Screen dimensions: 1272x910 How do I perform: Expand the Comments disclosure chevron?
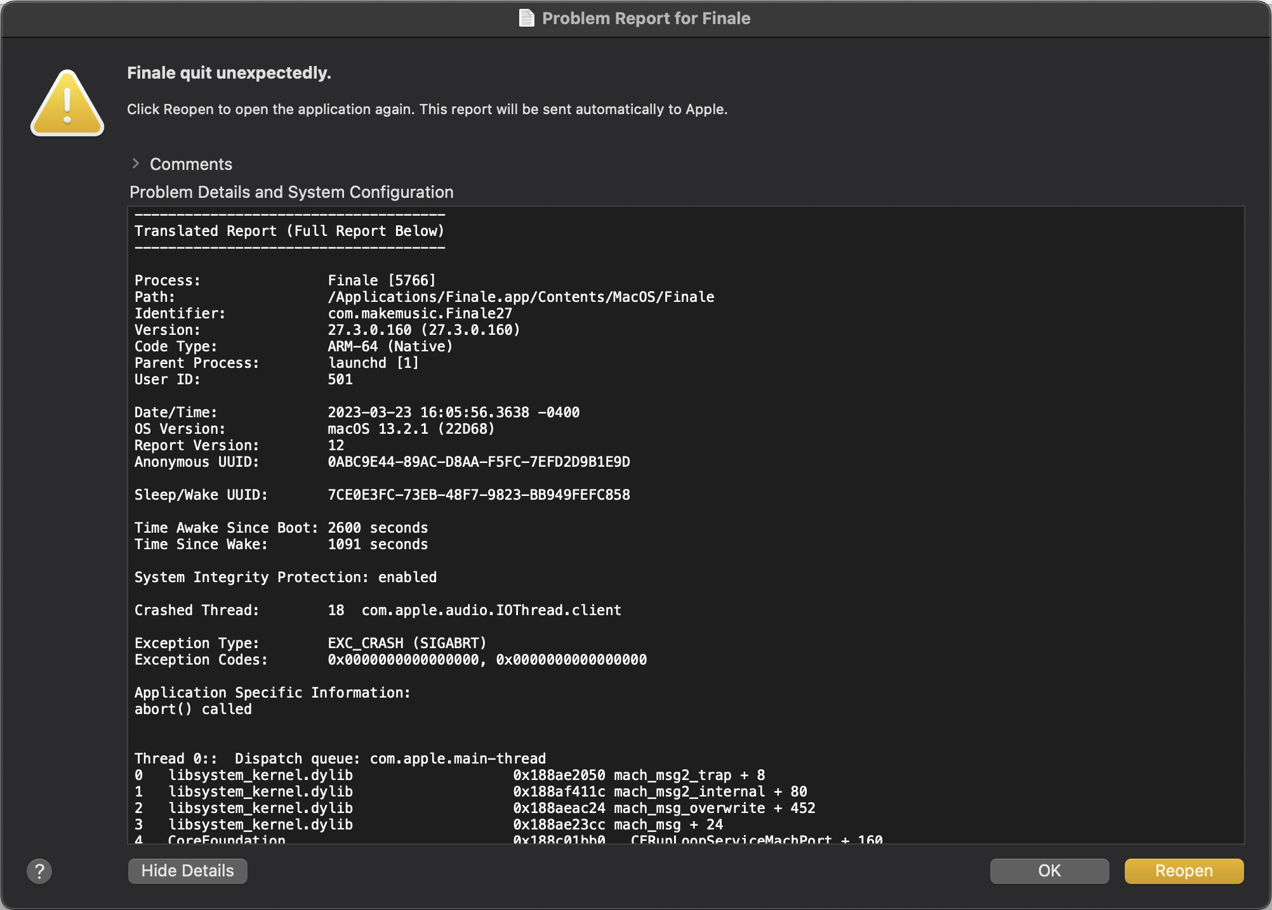point(135,164)
